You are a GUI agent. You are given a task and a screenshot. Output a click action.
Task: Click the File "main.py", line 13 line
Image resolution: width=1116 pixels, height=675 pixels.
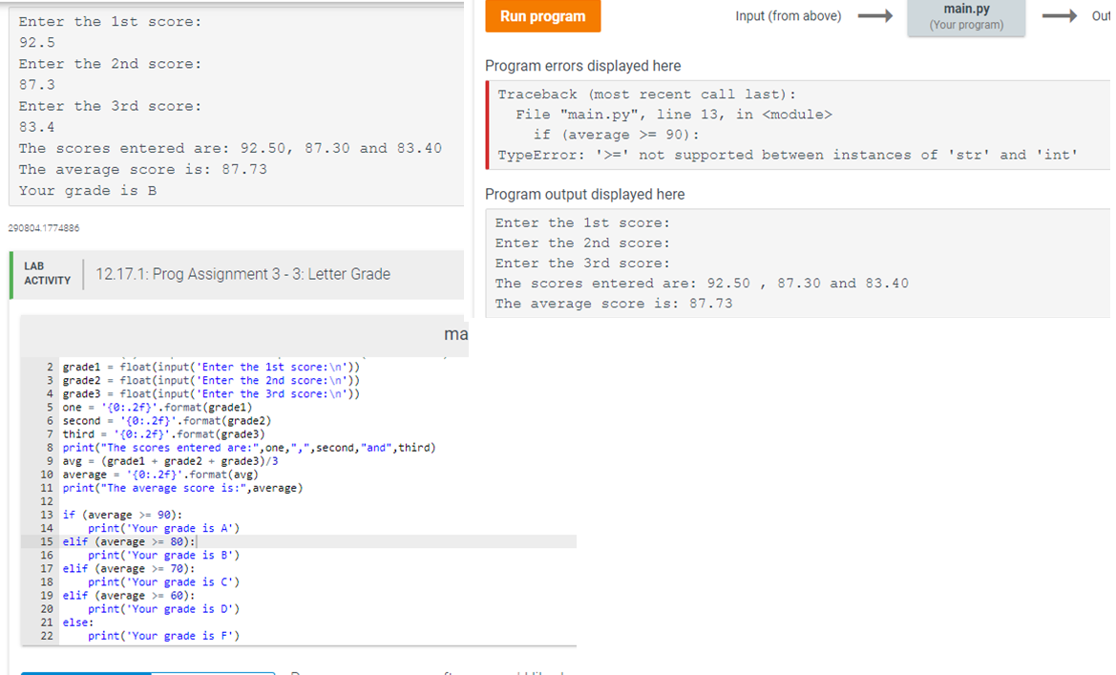click(x=673, y=115)
